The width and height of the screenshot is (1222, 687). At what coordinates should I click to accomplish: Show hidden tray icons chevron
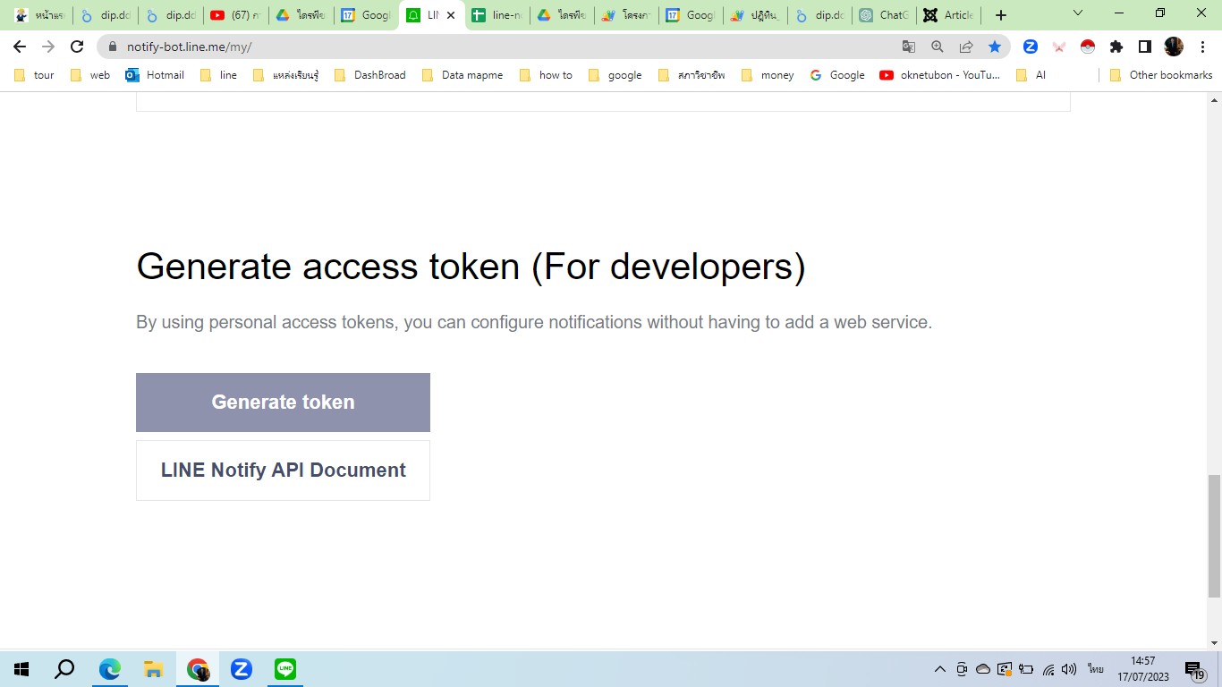(x=940, y=669)
